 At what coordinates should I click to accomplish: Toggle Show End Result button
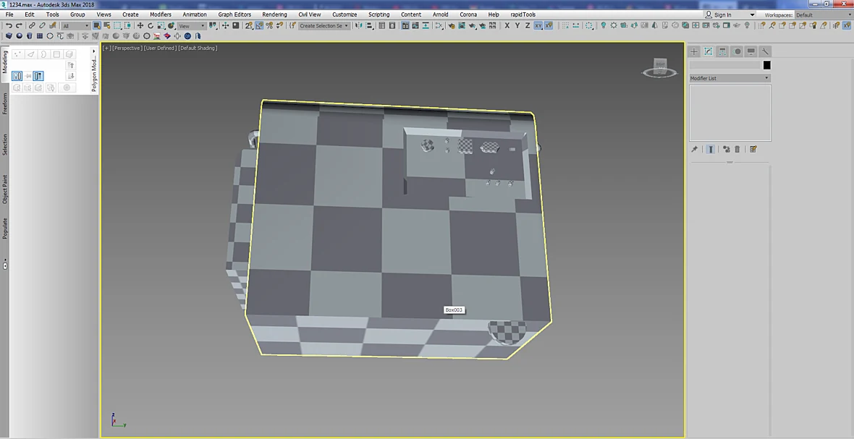coord(710,149)
